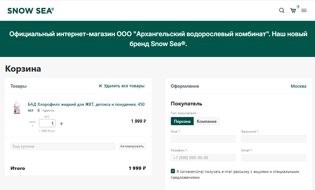The image size is (315, 190).
Task: Switch buyer type to Компания
Action: [206, 121]
